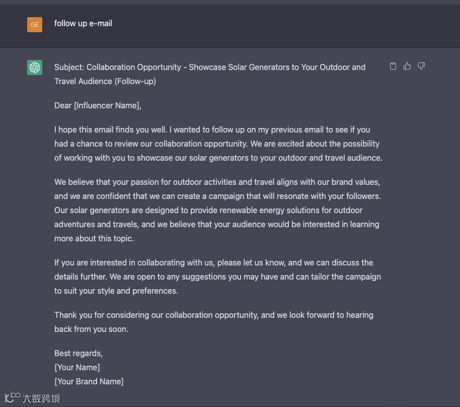Image resolution: width=460 pixels, height=407 pixels.
Task: Click the watermark logo in bottom corner
Action: [x=12, y=398]
